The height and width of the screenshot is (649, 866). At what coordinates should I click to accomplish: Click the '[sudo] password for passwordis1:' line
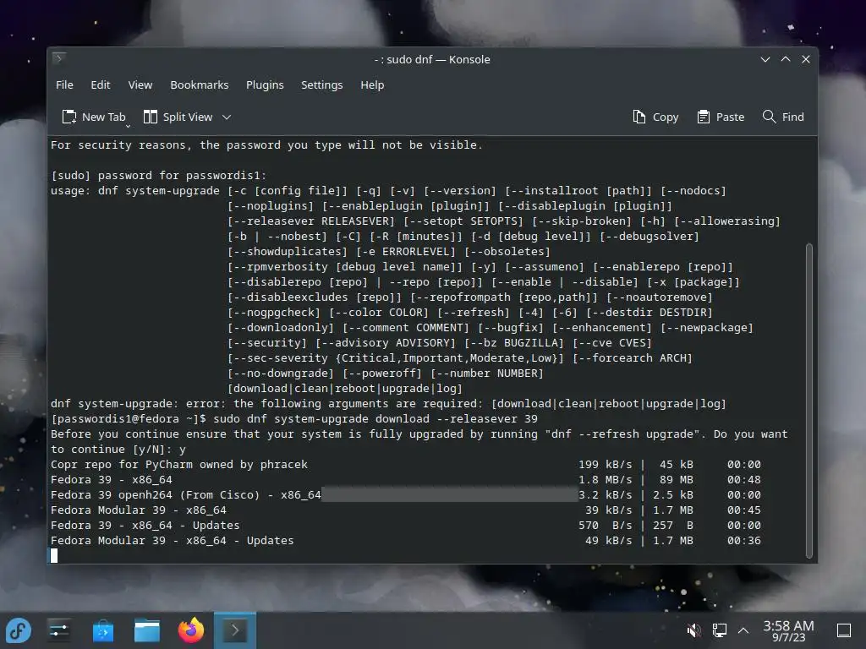click(x=158, y=176)
